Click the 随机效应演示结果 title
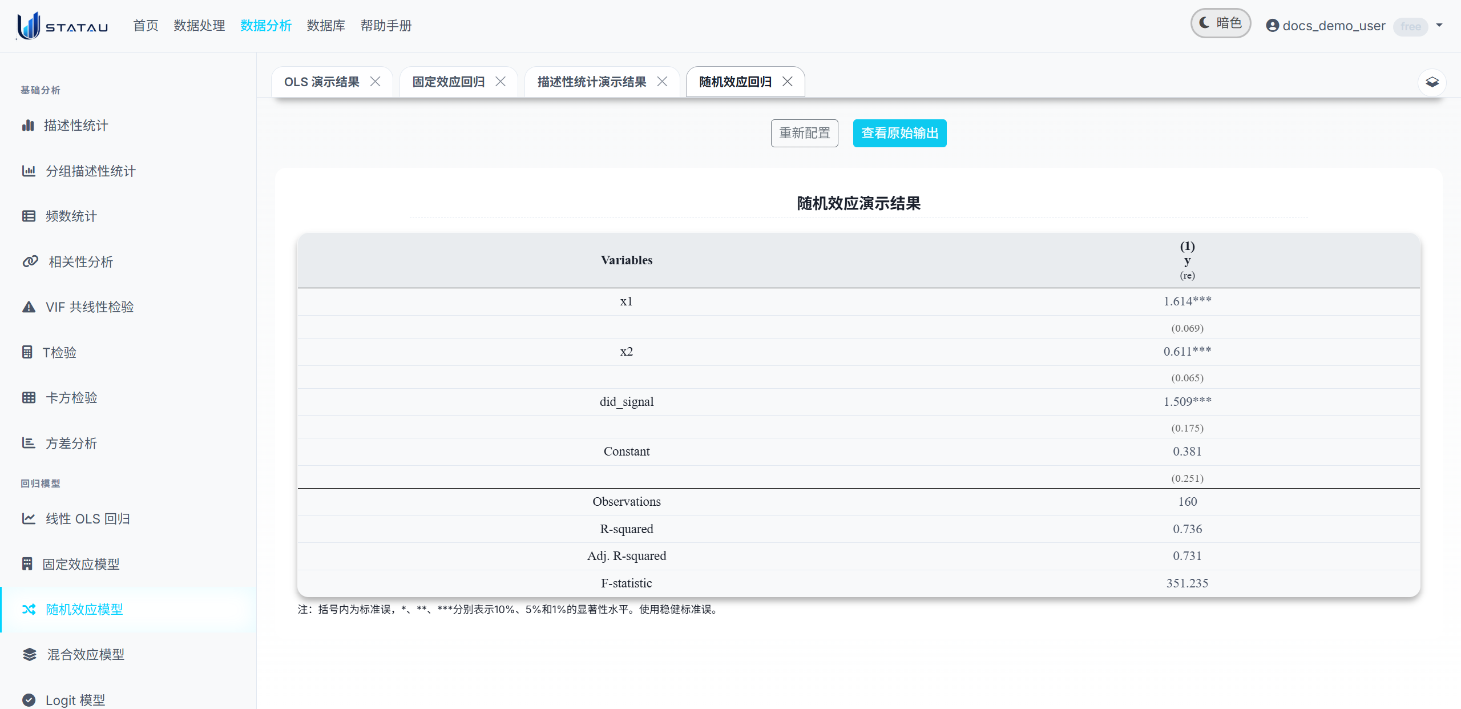This screenshot has width=1461, height=709. (x=858, y=203)
